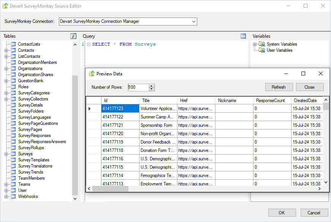Click the Cancel button
331x222 pixels.
(314, 212)
